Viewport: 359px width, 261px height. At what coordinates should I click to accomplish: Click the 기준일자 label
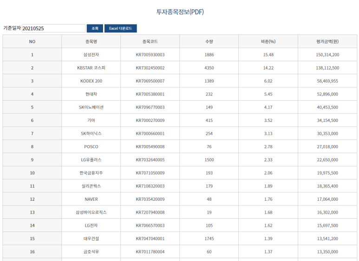(x=12, y=28)
